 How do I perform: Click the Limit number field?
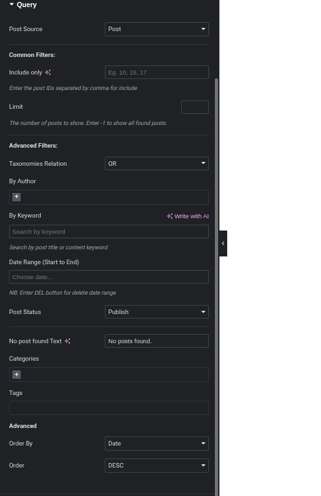pyautogui.click(x=195, y=107)
